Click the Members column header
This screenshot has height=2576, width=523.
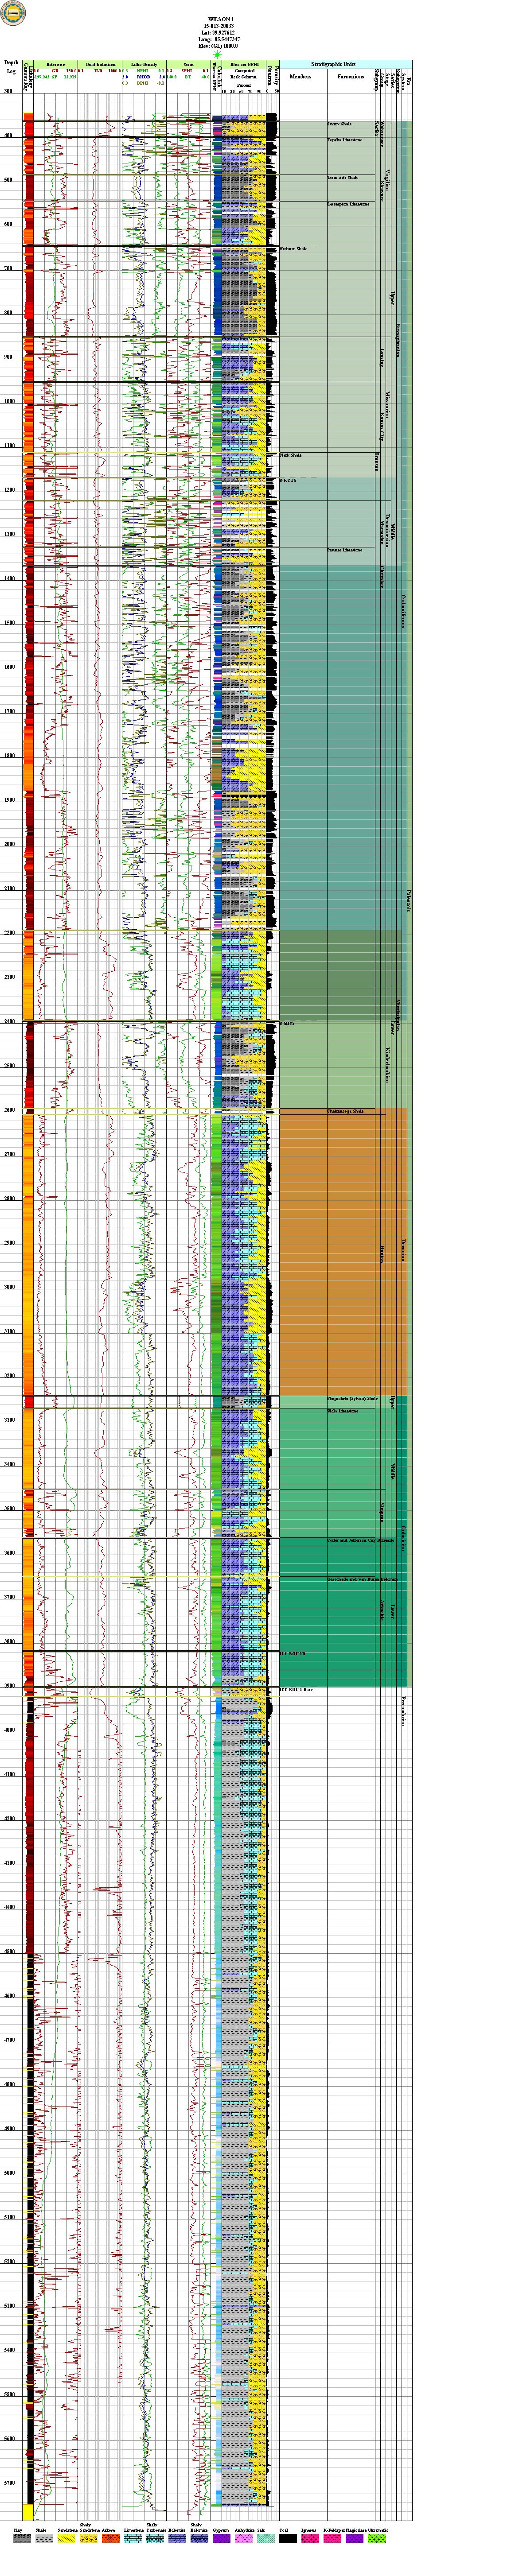(301, 77)
